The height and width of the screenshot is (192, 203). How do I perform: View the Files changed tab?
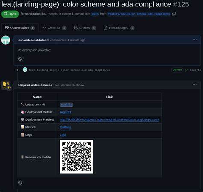click(x=119, y=28)
